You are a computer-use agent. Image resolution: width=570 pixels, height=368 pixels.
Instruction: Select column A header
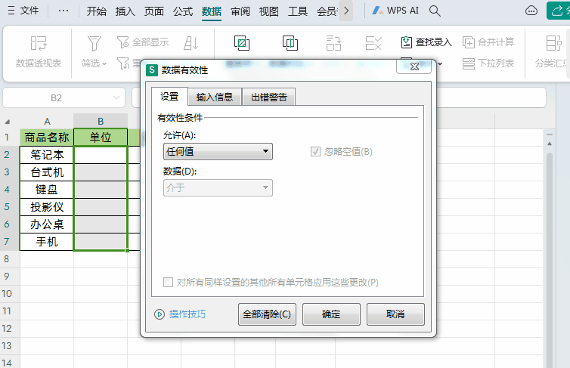coord(47,122)
